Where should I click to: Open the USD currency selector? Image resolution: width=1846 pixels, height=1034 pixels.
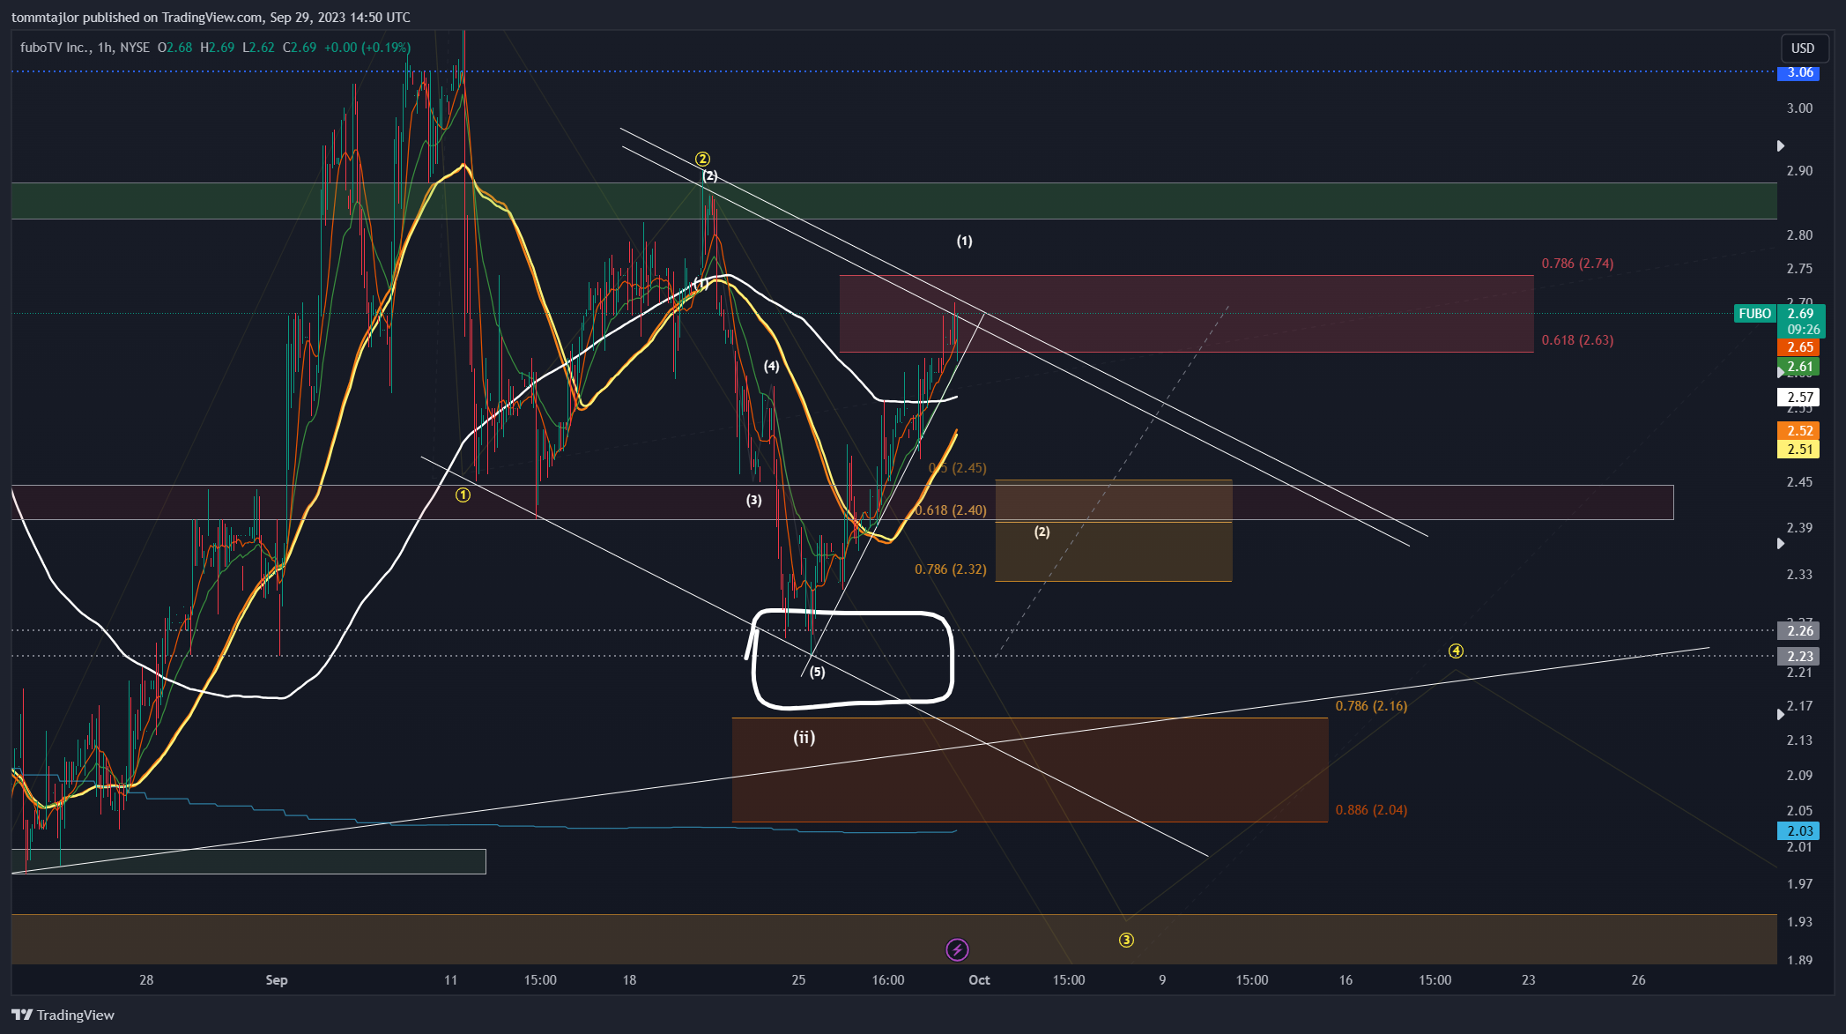(1803, 48)
